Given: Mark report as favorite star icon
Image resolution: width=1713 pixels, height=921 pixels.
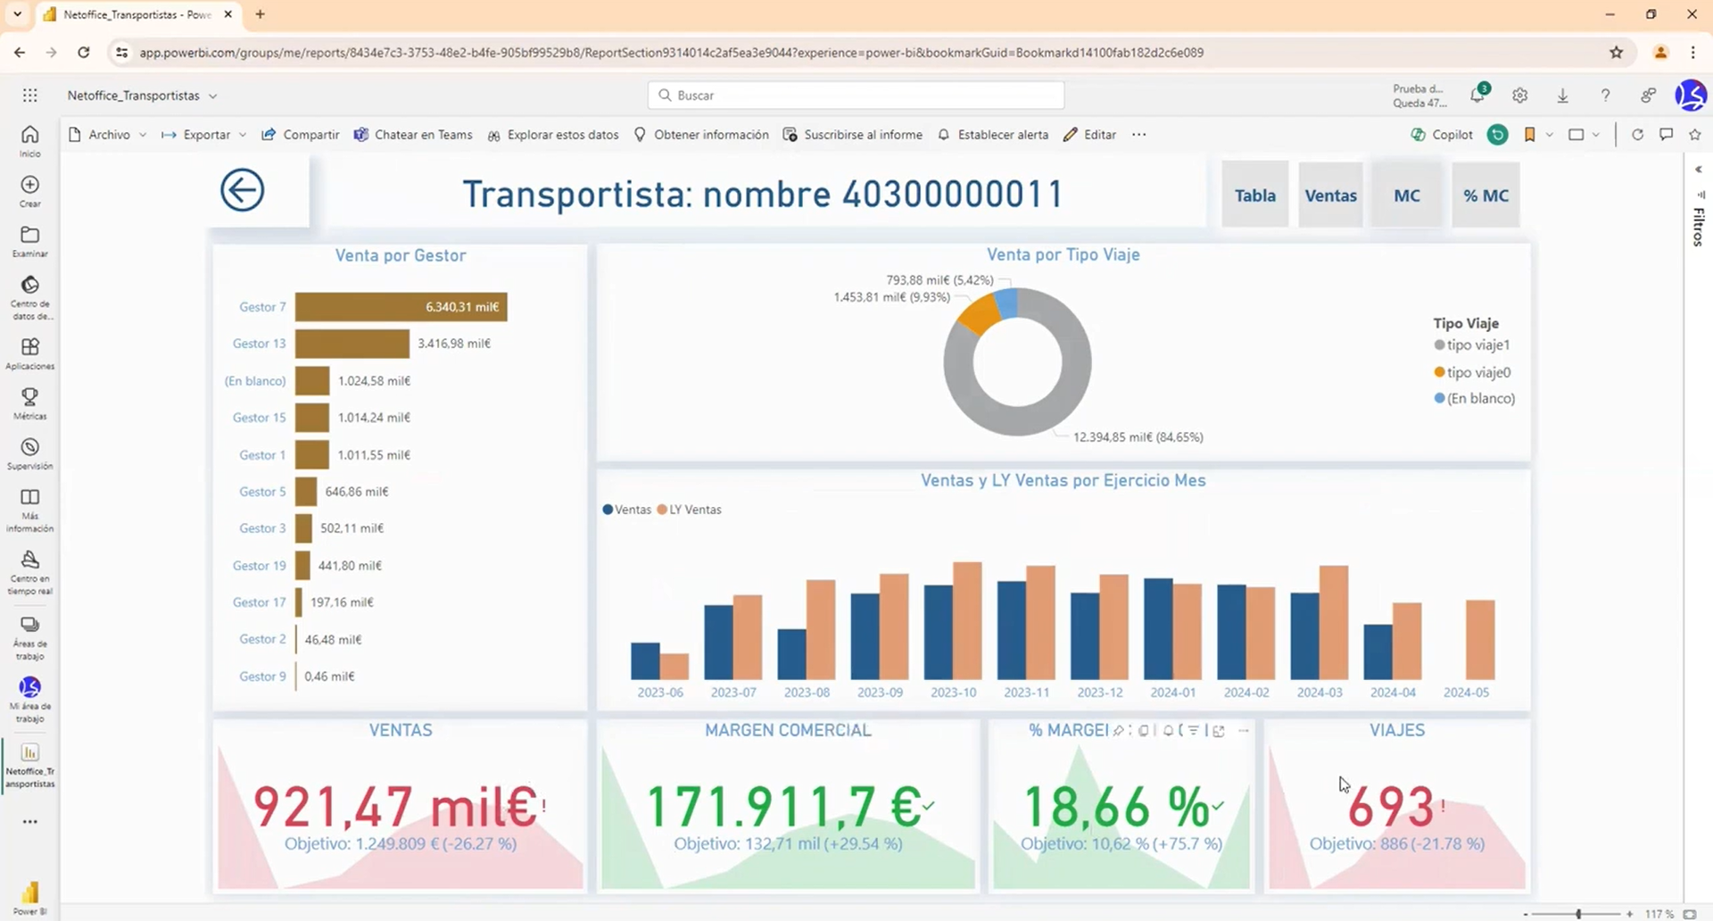Looking at the screenshot, I should 1695,135.
